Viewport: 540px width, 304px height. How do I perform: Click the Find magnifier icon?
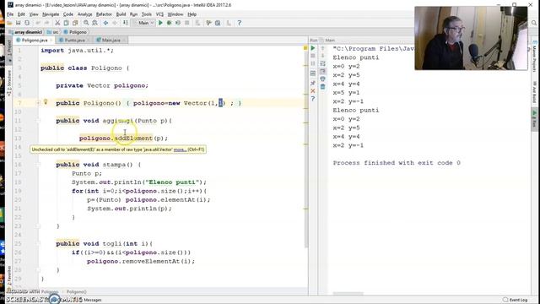click(86, 23)
